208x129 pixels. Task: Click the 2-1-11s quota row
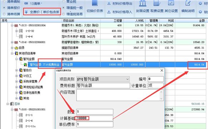pyautogui.click(x=30, y=126)
